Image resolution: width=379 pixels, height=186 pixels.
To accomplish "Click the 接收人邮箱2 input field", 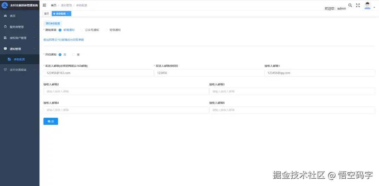I will [126, 91].
